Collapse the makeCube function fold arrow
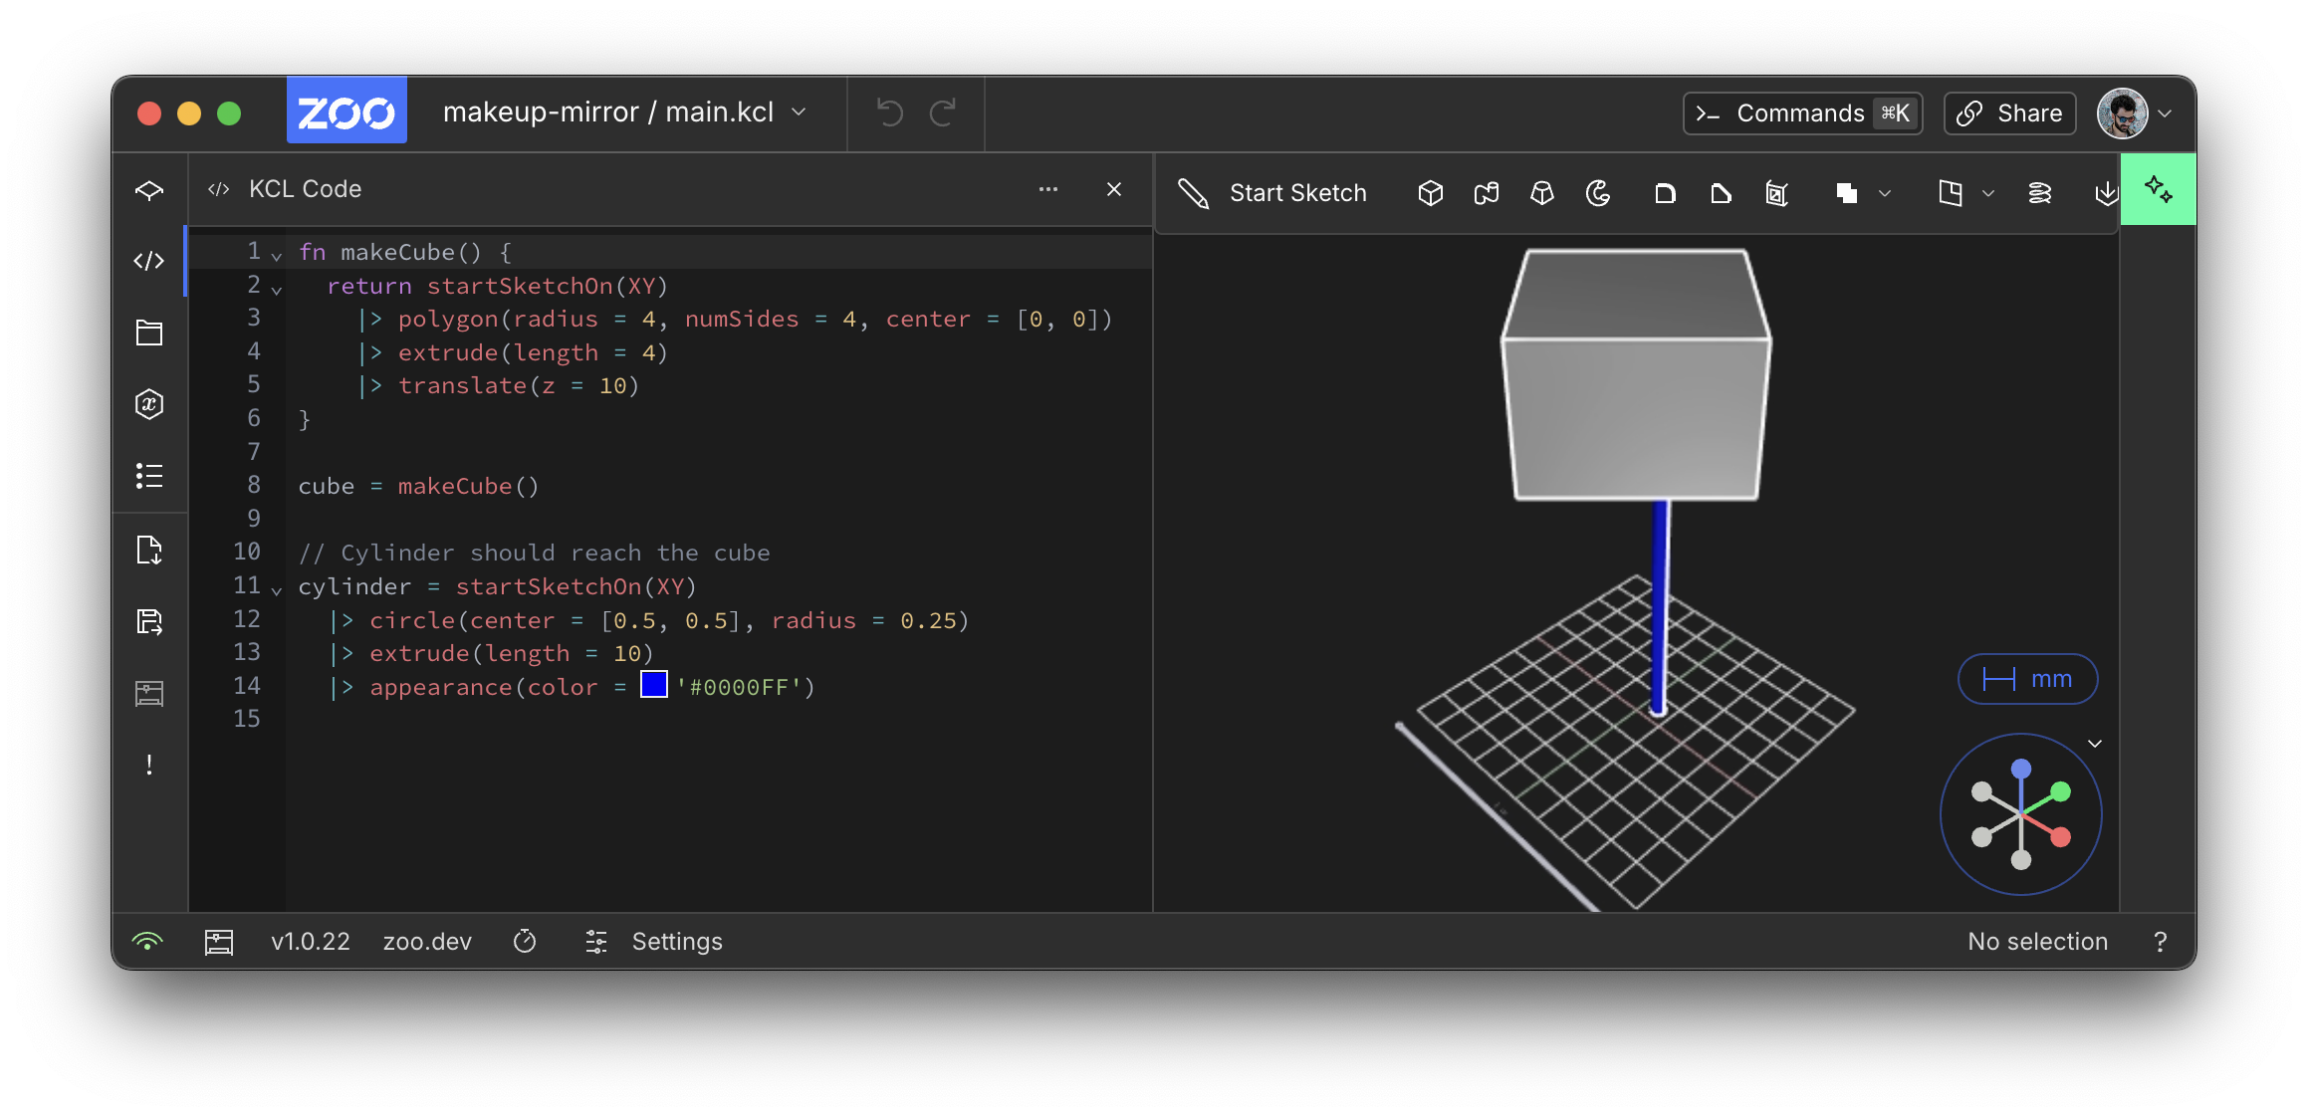The image size is (2308, 1117). tap(277, 256)
